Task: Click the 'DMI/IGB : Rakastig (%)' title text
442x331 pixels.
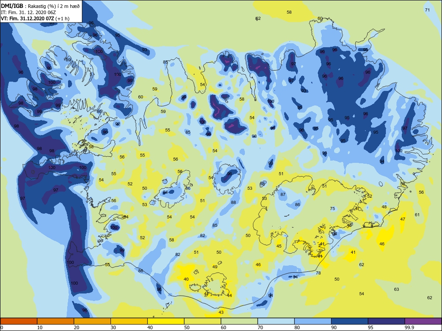Action: click(40, 6)
